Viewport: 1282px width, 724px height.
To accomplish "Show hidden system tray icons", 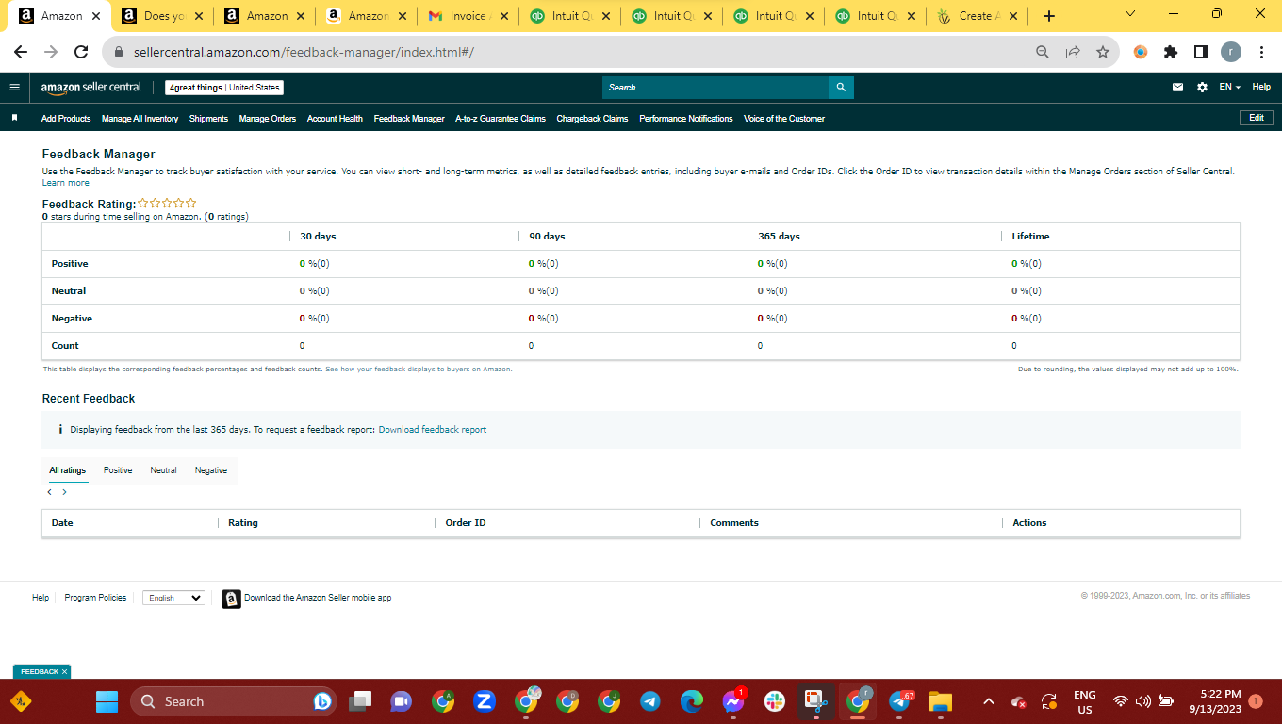I will pos(988,701).
